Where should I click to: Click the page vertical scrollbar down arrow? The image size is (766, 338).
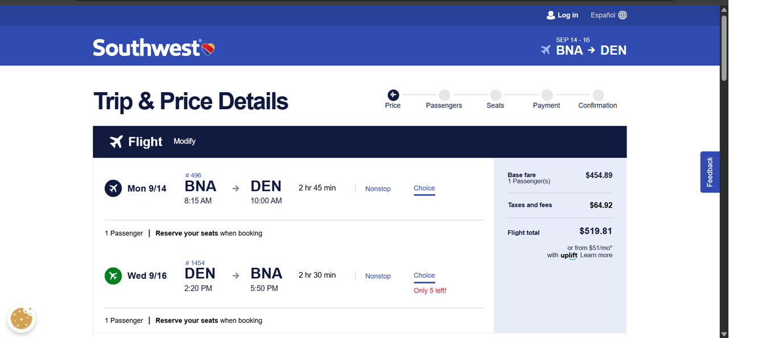click(724, 334)
